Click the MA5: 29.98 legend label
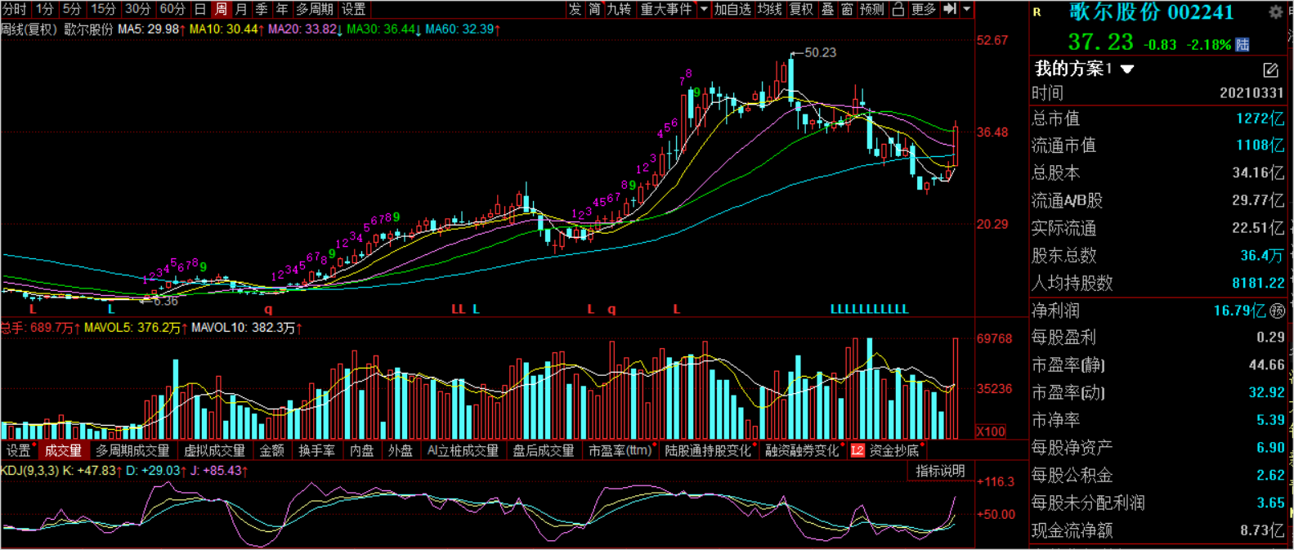 point(150,29)
